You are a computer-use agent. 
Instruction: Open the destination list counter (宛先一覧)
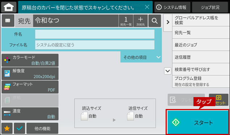[126, 21]
